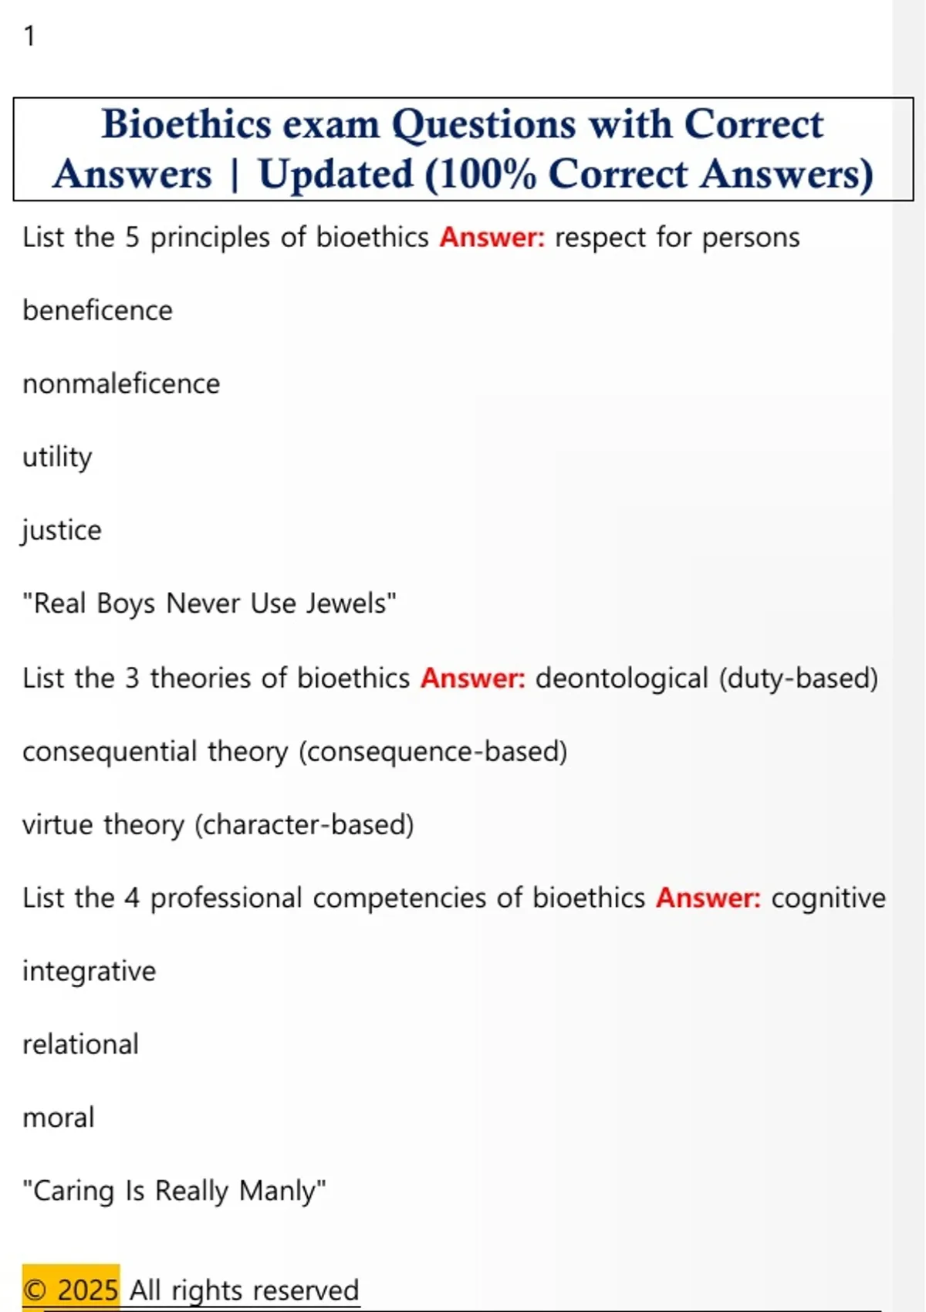The height and width of the screenshot is (1312, 926).
Task: Click the text "deontological (duty-based)"
Action: [706, 678]
